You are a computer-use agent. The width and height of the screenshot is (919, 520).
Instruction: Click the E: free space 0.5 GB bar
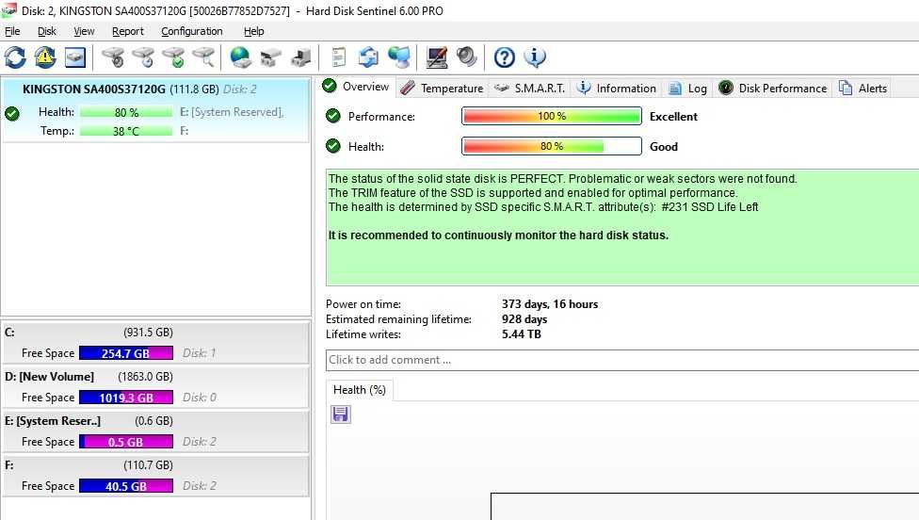(x=126, y=442)
